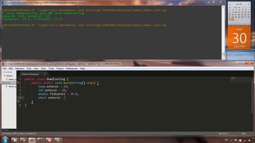
Task: Open the Goto menu
Action: (x=43, y=68)
